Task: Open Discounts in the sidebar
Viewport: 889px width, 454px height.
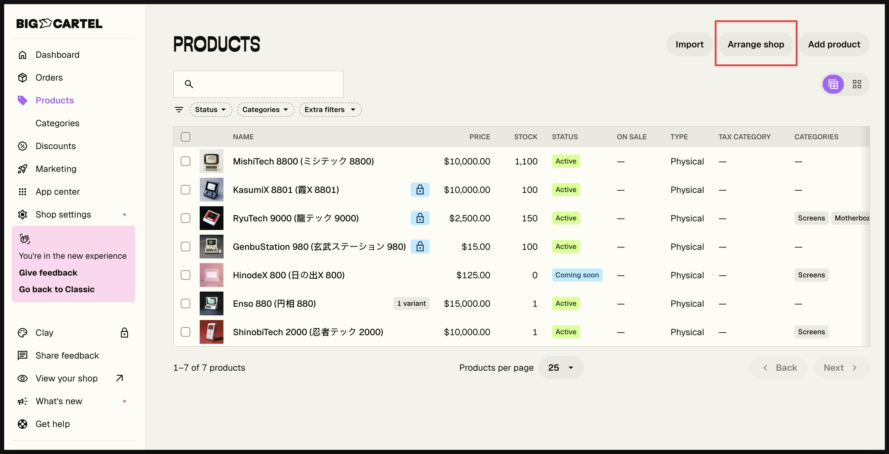Action: 56,146
